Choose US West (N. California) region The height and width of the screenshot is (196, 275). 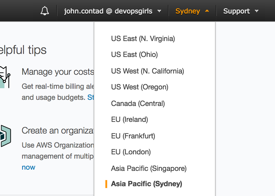tap(148, 71)
